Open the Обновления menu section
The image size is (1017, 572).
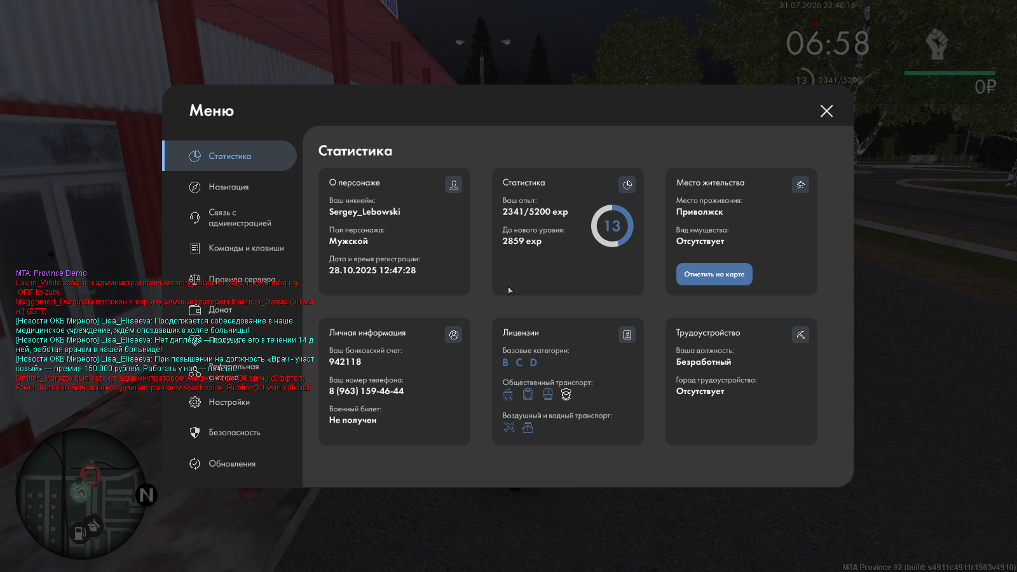coord(229,463)
